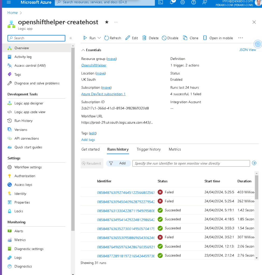This screenshot has width=262, height=275.
Task: Click the sidebar Search box
Action: [x=36, y=38]
